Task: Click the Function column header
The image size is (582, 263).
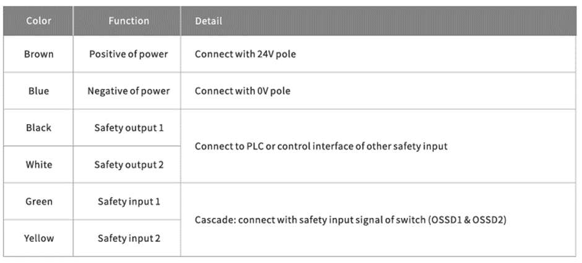Action: pyautogui.click(x=128, y=21)
